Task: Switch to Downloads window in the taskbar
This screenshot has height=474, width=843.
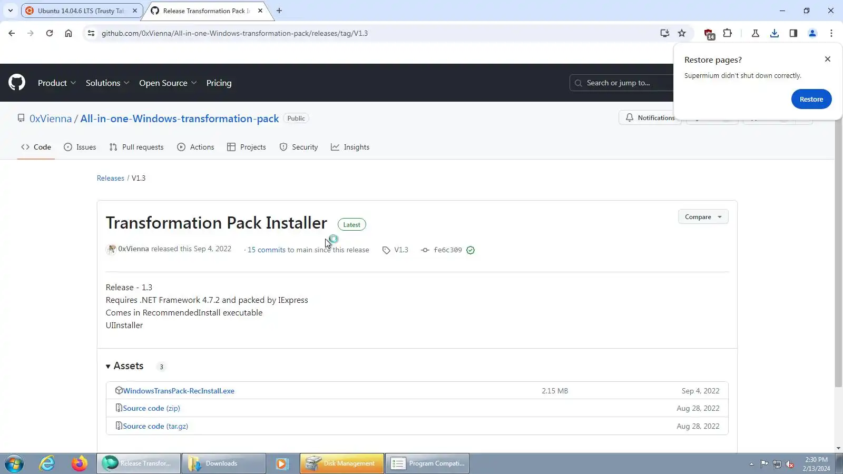Action: click(224, 463)
